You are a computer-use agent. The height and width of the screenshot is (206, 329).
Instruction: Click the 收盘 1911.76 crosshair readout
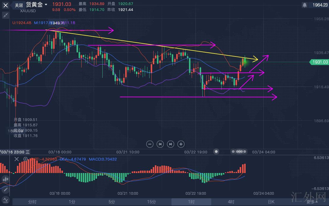[x=26, y=136]
